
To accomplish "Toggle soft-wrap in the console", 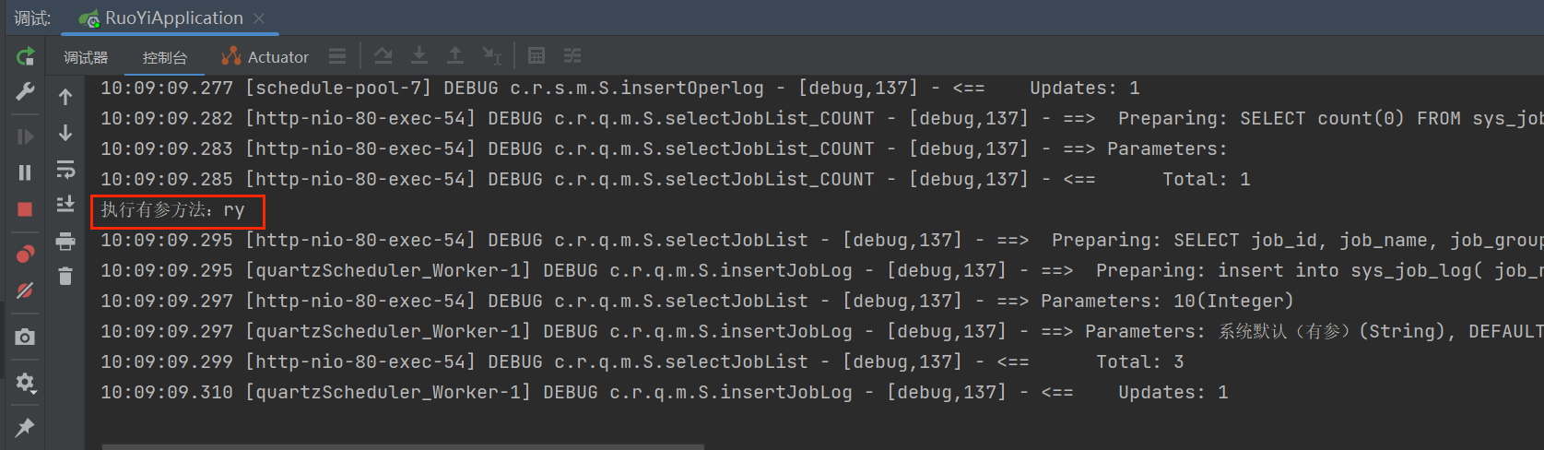I will pos(65,170).
